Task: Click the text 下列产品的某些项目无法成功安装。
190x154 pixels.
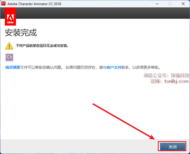Action: pyautogui.click(x=42, y=46)
